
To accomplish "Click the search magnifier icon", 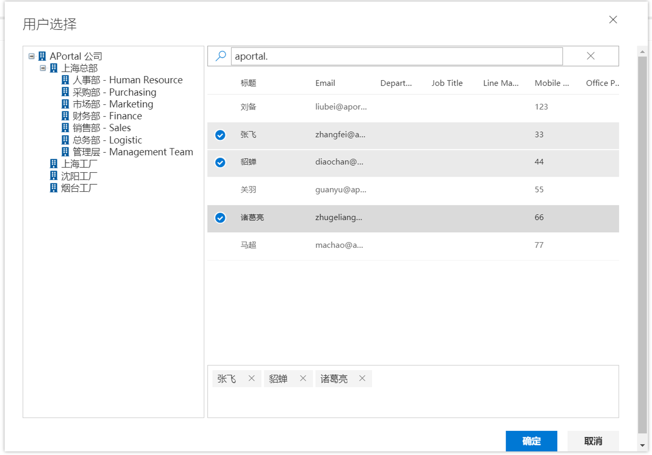I will (221, 56).
